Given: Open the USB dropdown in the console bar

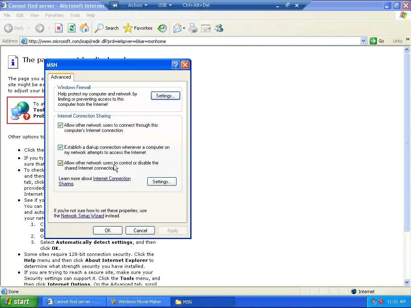Looking at the screenshot, I should 165,5.
